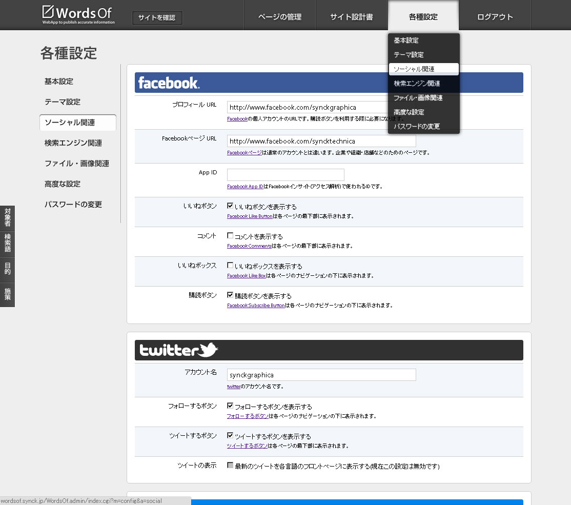Open the Facebook link under profile URL
Viewport: 571px width, 505px height.
[237, 119]
